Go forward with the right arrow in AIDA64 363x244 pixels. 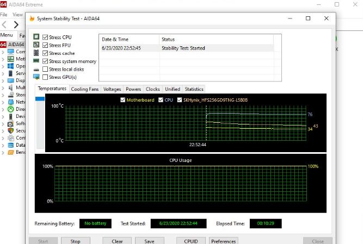tap(16, 24)
